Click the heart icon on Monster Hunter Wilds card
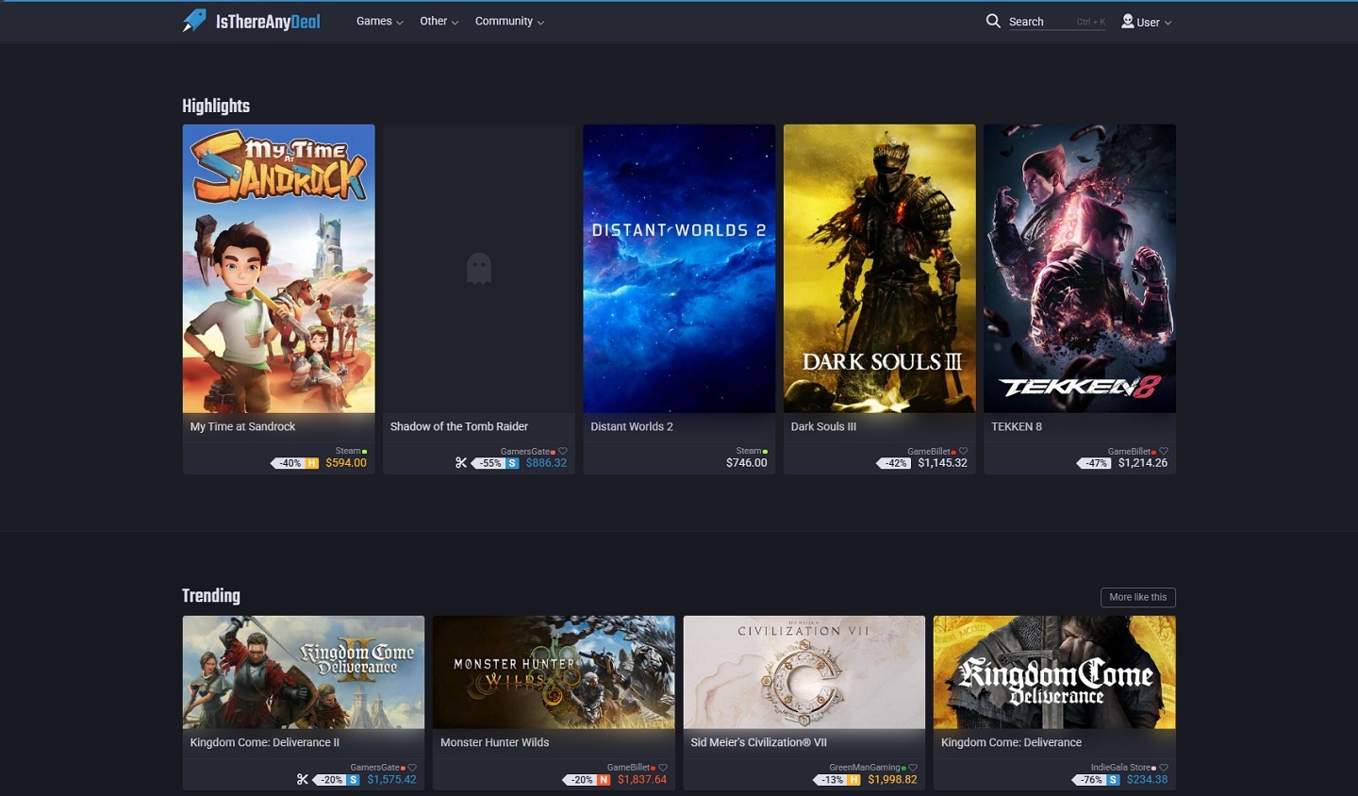Viewport: 1358px width, 796px height. pyautogui.click(x=663, y=768)
